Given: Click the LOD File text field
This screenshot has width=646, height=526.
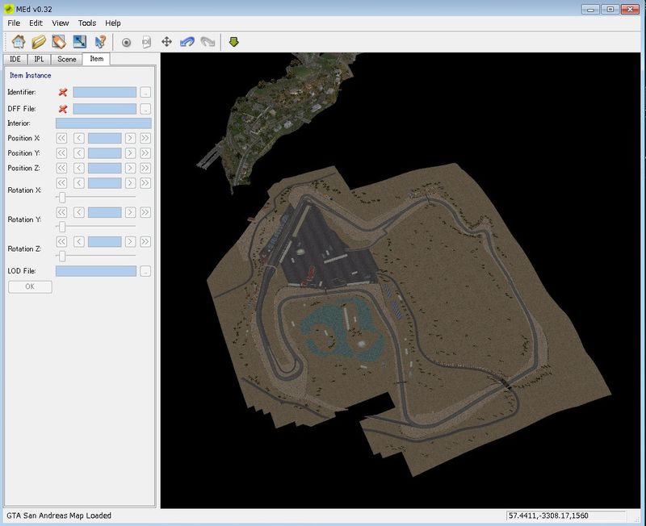Looking at the screenshot, I should (x=96, y=271).
